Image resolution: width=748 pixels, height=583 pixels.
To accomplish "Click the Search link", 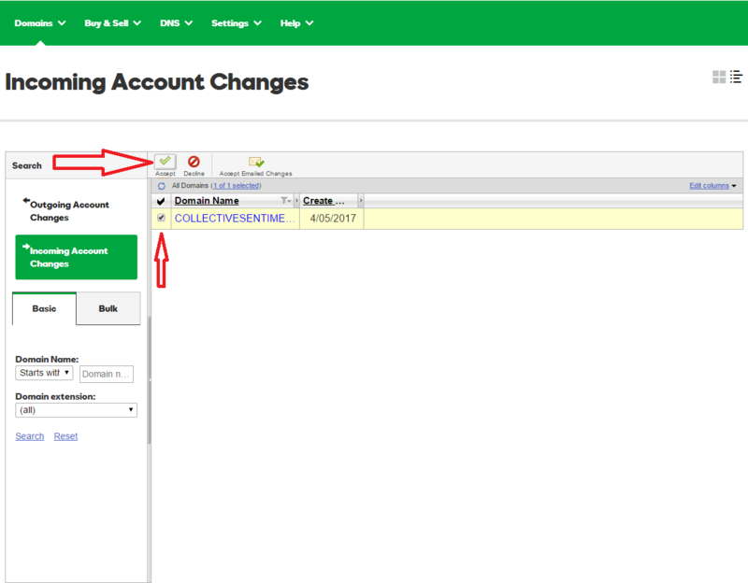I will [30, 436].
